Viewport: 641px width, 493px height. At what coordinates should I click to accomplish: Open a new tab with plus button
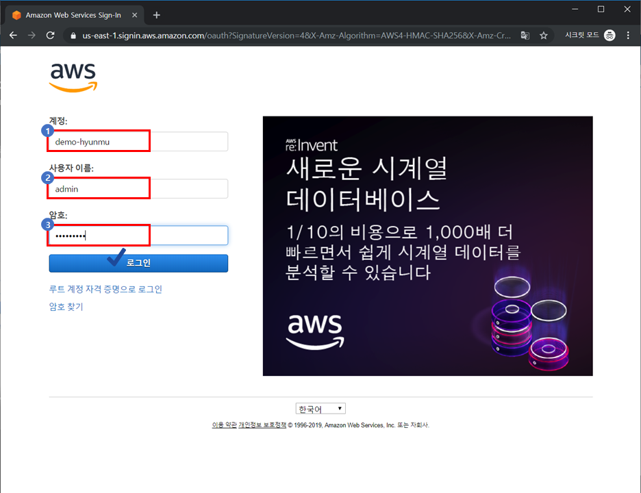pos(157,15)
